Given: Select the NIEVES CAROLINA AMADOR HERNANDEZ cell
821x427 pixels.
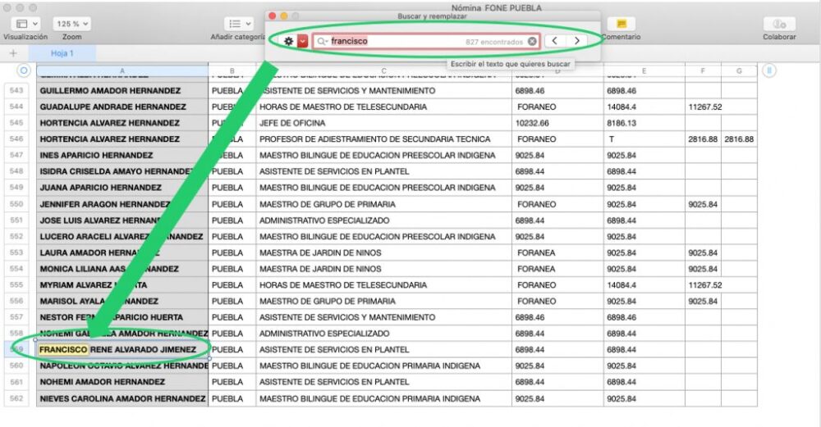Looking at the screenshot, I should (122, 398).
